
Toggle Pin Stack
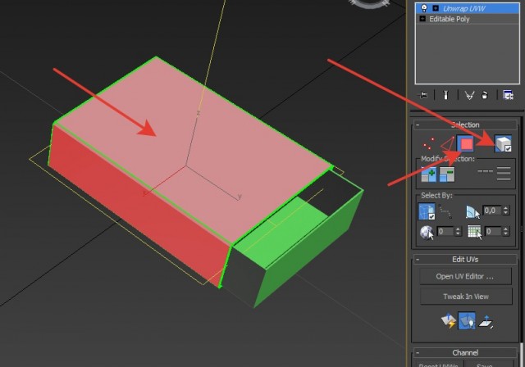click(x=422, y=95)
